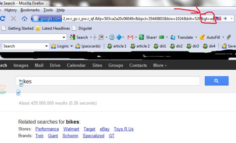Screen dimensions: 236x143
Task: Click the Schwinn brand link
Action: [70, 136]
